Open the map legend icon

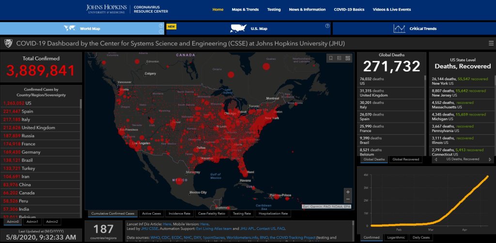click(339, 58)
